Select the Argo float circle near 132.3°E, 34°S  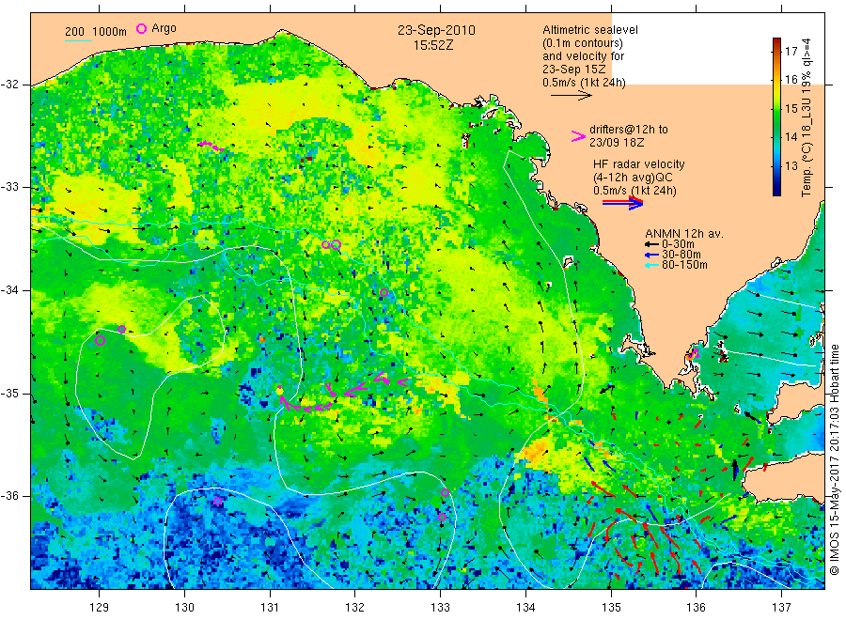point(384,293)
